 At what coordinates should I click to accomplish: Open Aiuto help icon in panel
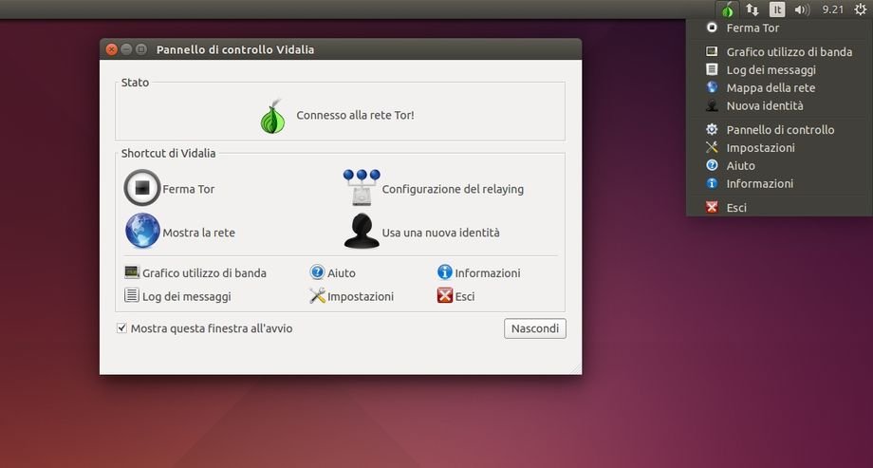coord(318,272)
